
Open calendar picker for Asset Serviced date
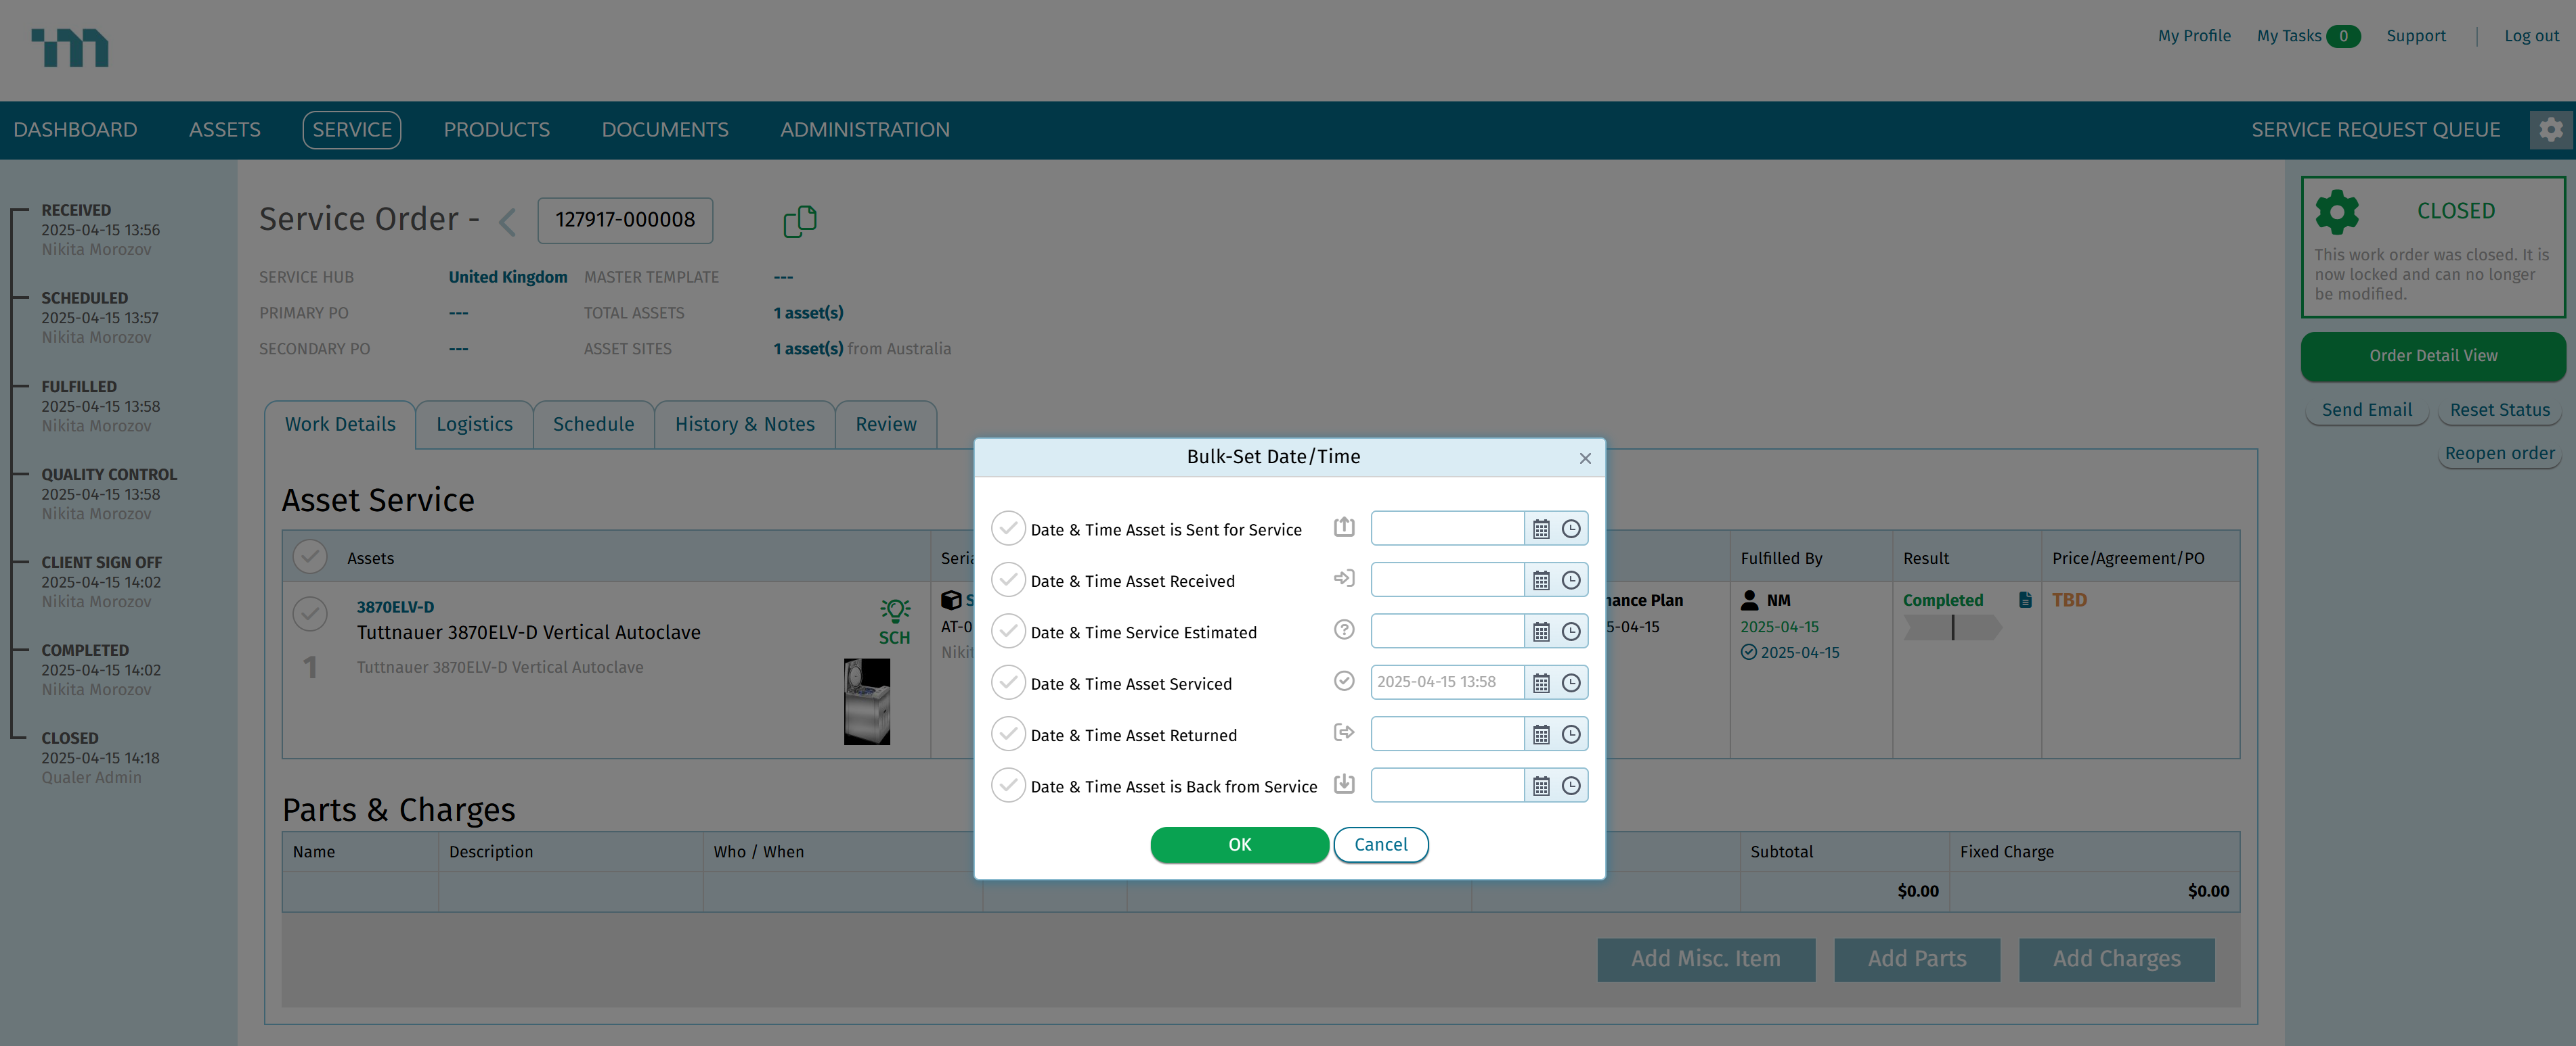pos(1541,684)
